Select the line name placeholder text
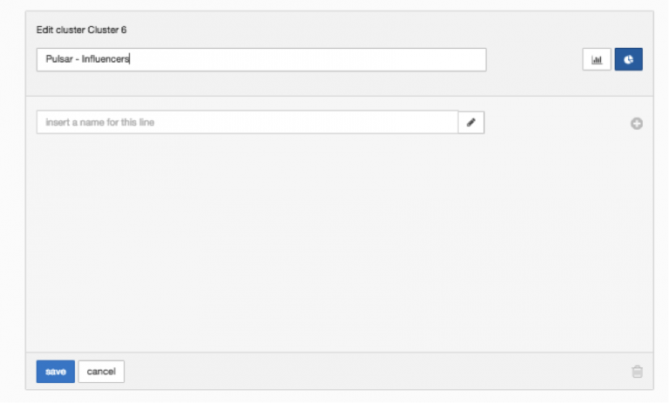669x403 pixels. 105,123
